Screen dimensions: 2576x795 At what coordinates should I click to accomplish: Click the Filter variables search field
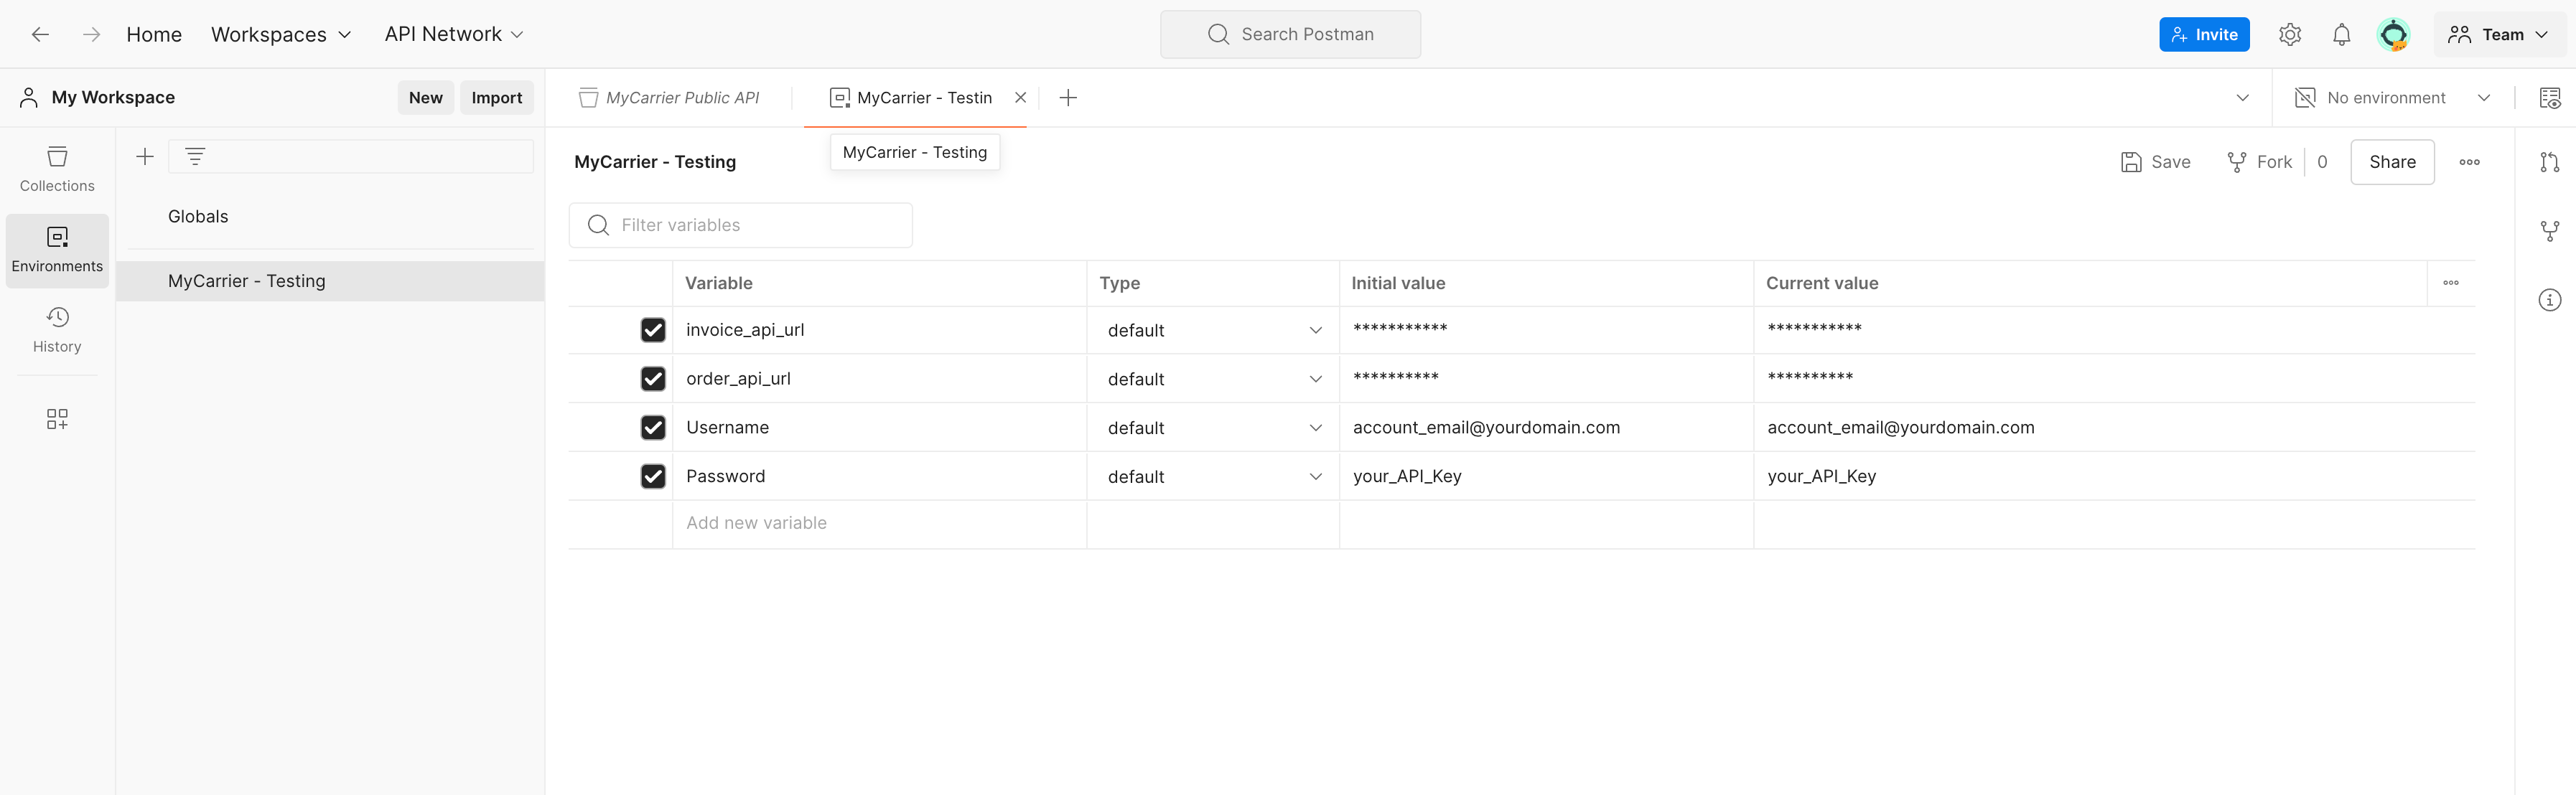(x=740, y=226)
